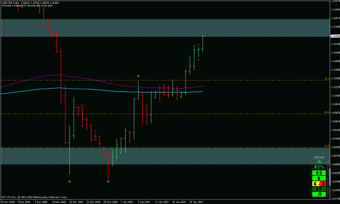Click the magenta square above the latest candles

[x=199, y=45]
